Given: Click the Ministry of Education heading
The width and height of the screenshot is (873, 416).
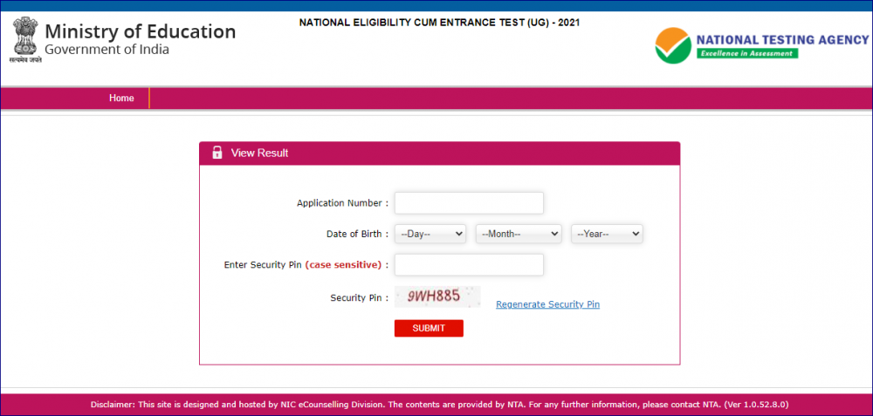Looking at the screenshot, I should click(x=140, y=32).
